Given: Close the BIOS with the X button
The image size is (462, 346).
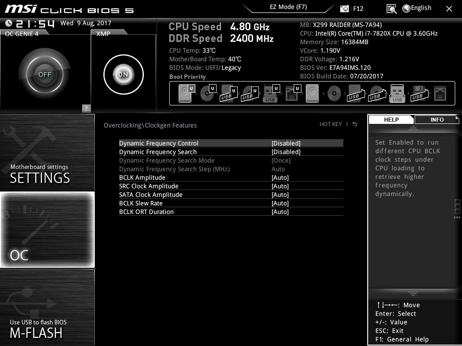Looking at the screenshot, I should pos(449,9).
